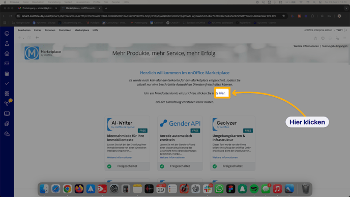Toggle Freigeschaltet checkmark on Geolyzer card
This screenshot has height=197, width=350.
pyautogui.click(x=215, y=166)
